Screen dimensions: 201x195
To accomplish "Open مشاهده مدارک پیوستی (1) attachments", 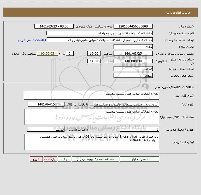I will point(96,159).
